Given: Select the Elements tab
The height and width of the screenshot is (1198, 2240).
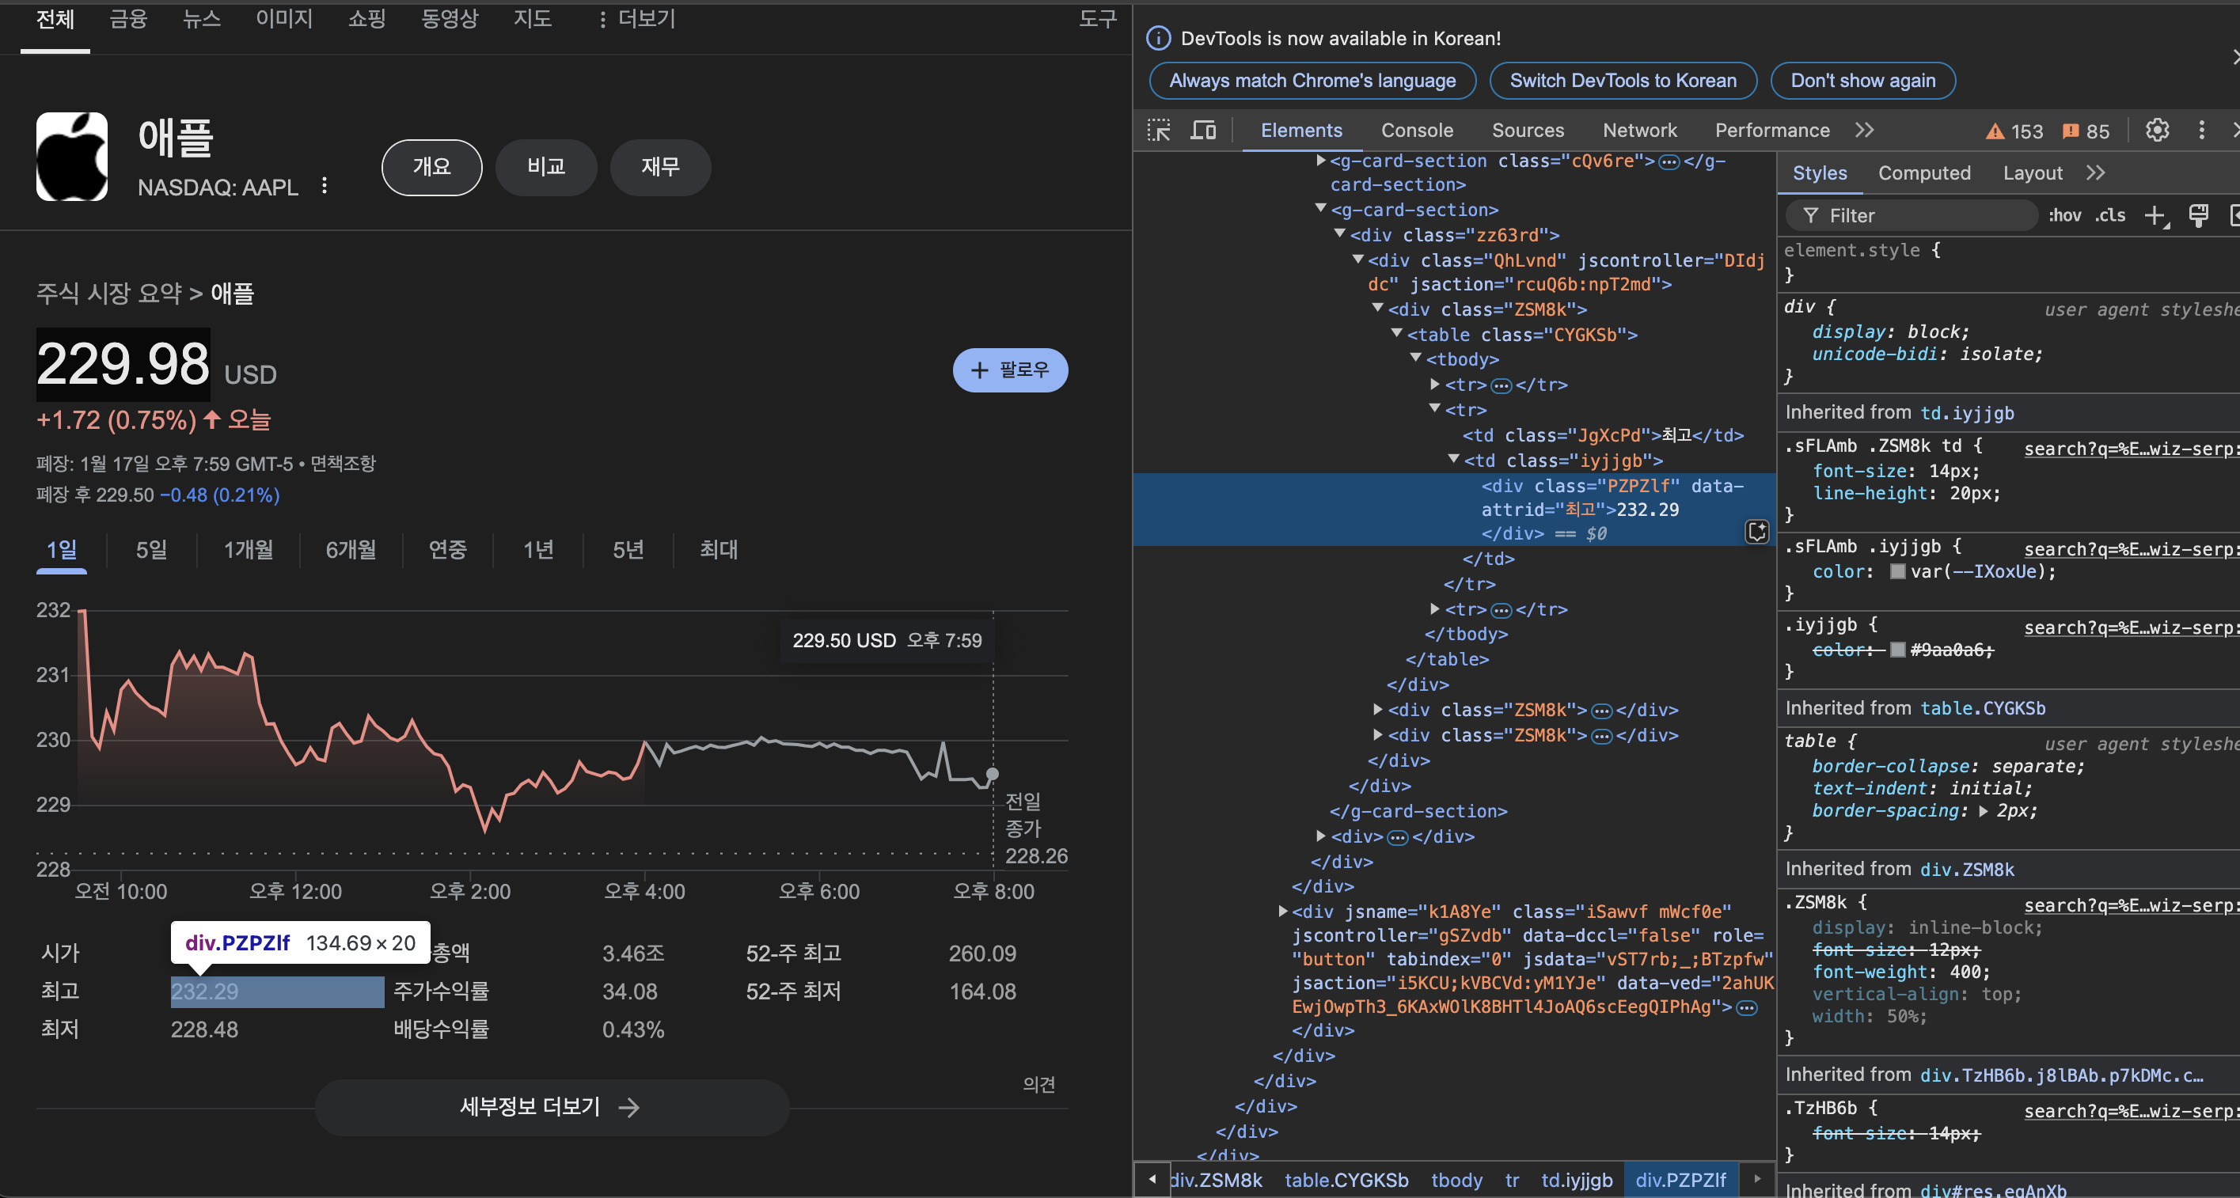Looking at the screenshot, I should (x=1302, y=131).
